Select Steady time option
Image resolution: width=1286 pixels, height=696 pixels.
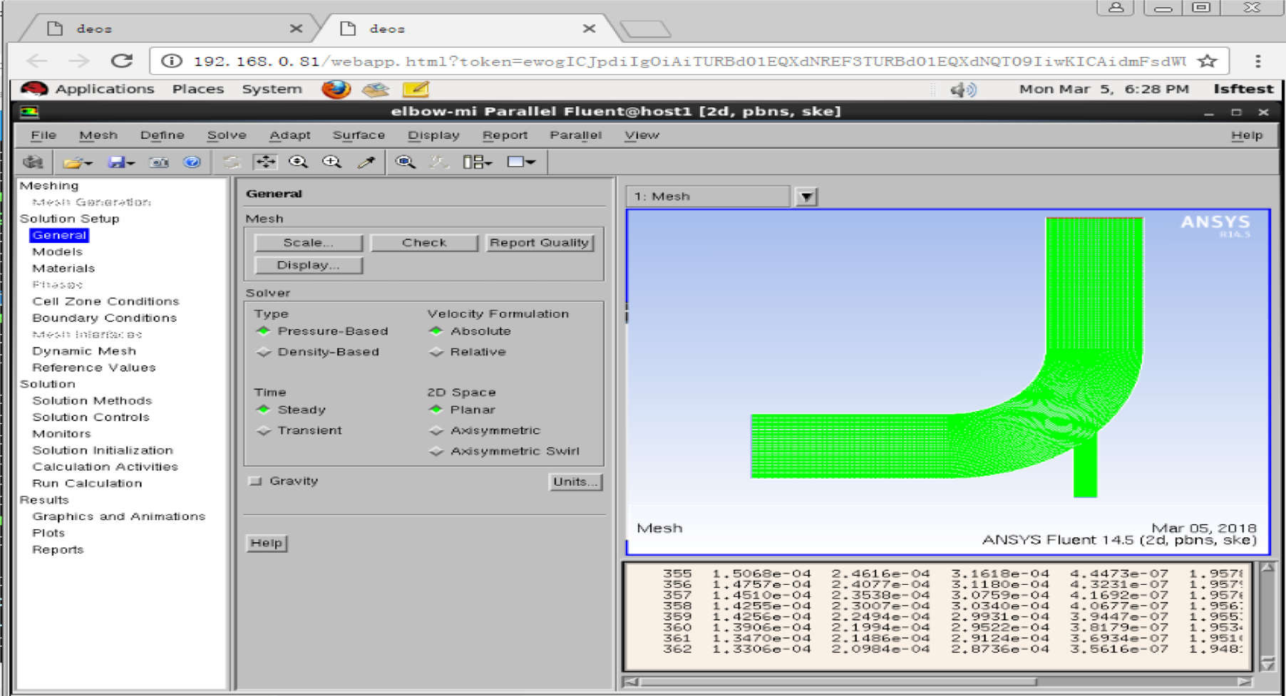(x=264, y=410)
